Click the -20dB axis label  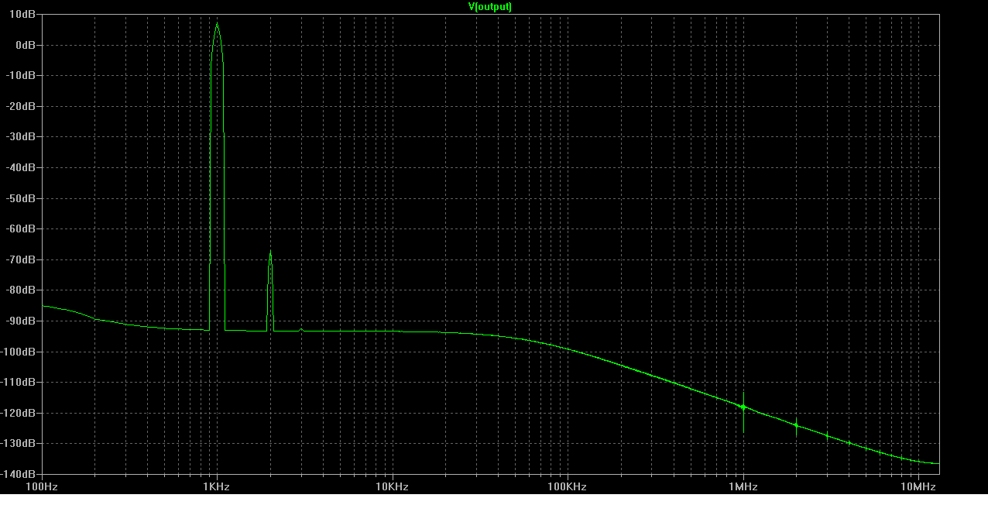pyautogui.click(x=22, y=106)
